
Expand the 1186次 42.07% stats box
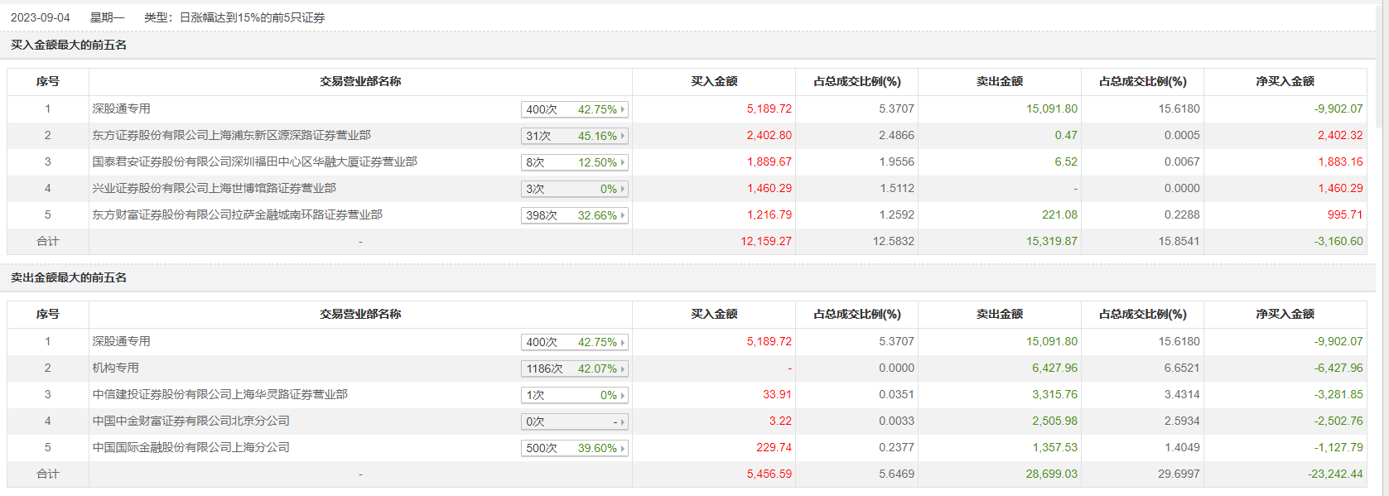tap(574, 368)
